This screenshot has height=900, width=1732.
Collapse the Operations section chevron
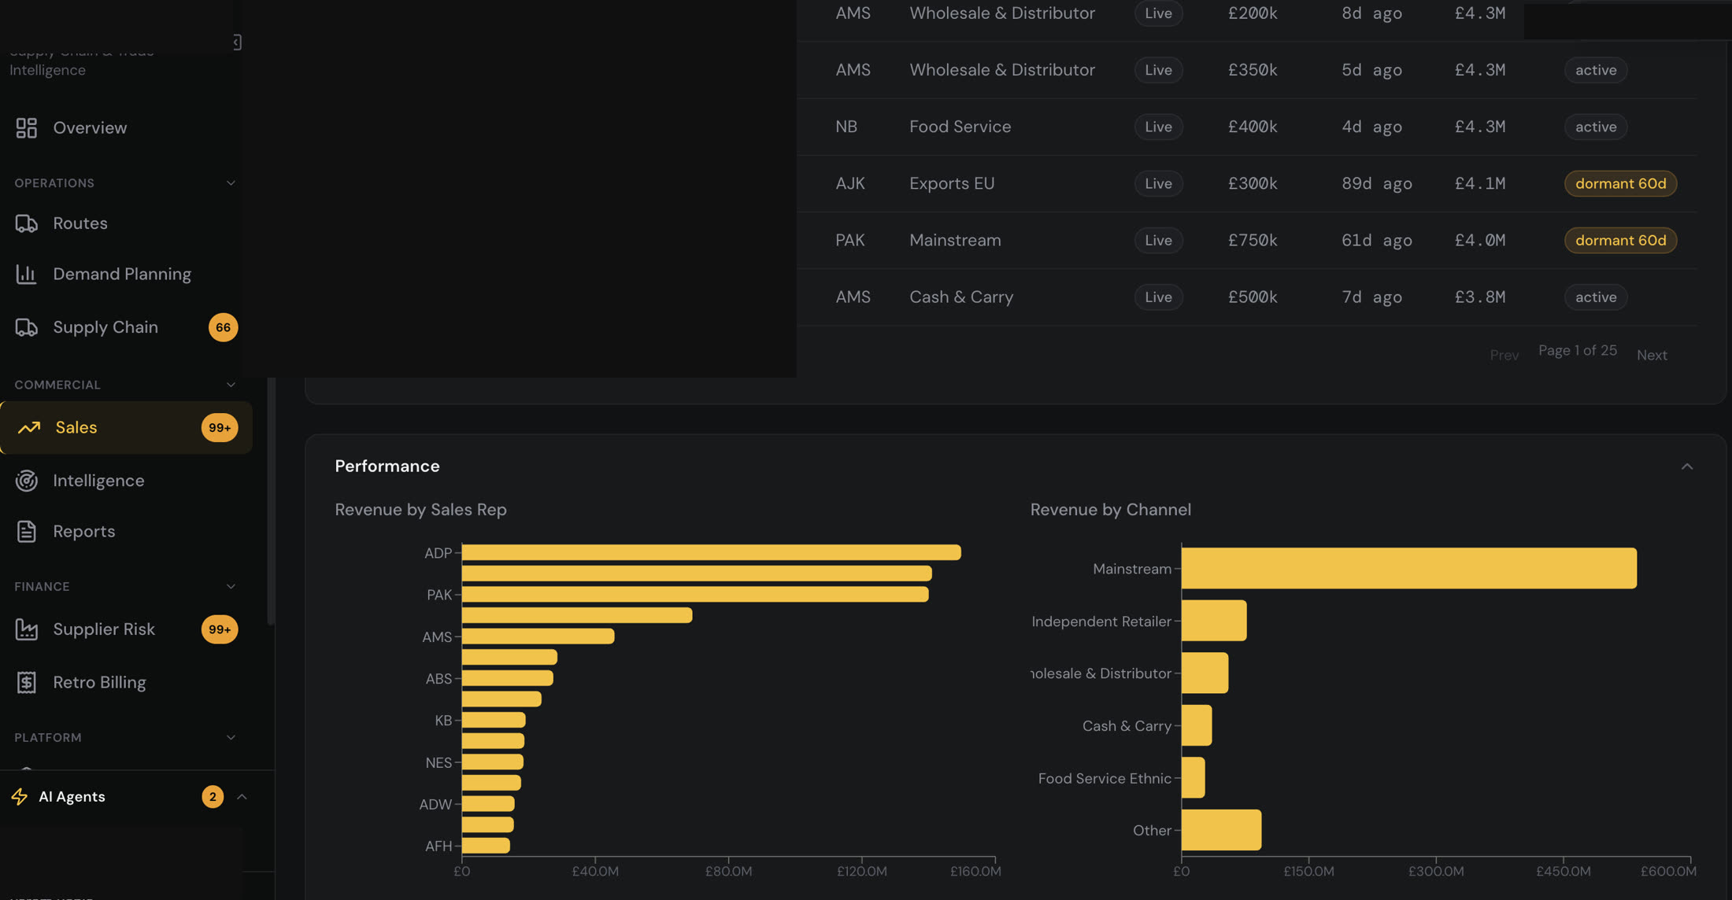tap(231, 183)
